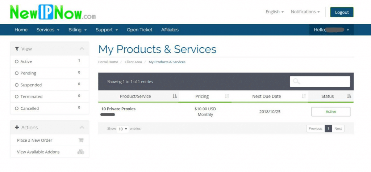
Task: Open the Affiliates page
Action: coord(170,30)
